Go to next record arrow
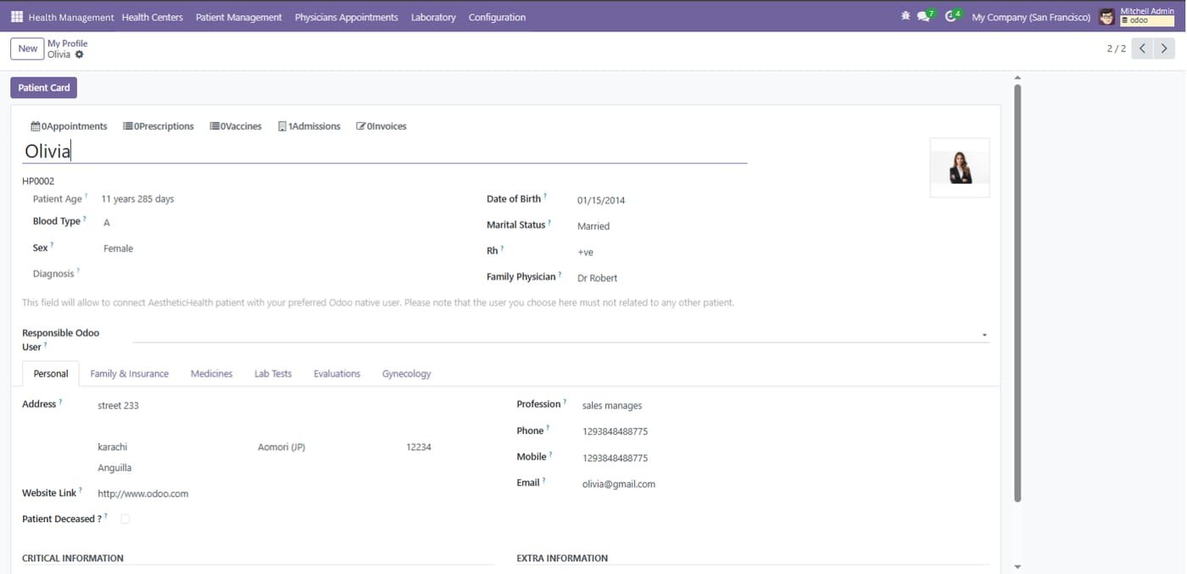 click(1165, 48)
